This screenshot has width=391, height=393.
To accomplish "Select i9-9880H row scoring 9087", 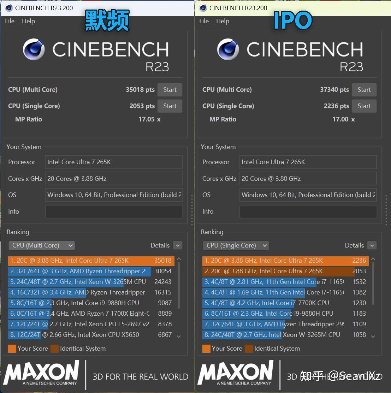I will [91, 303].
